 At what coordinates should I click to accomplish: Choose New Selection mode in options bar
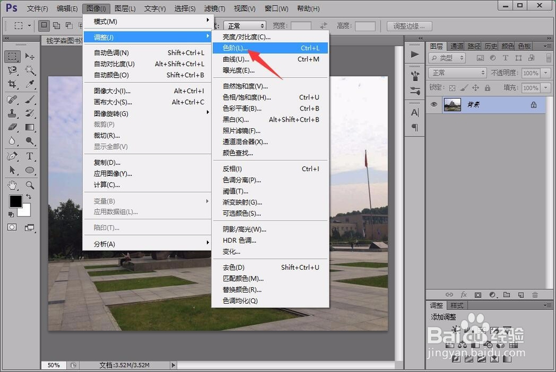(44, 26)
